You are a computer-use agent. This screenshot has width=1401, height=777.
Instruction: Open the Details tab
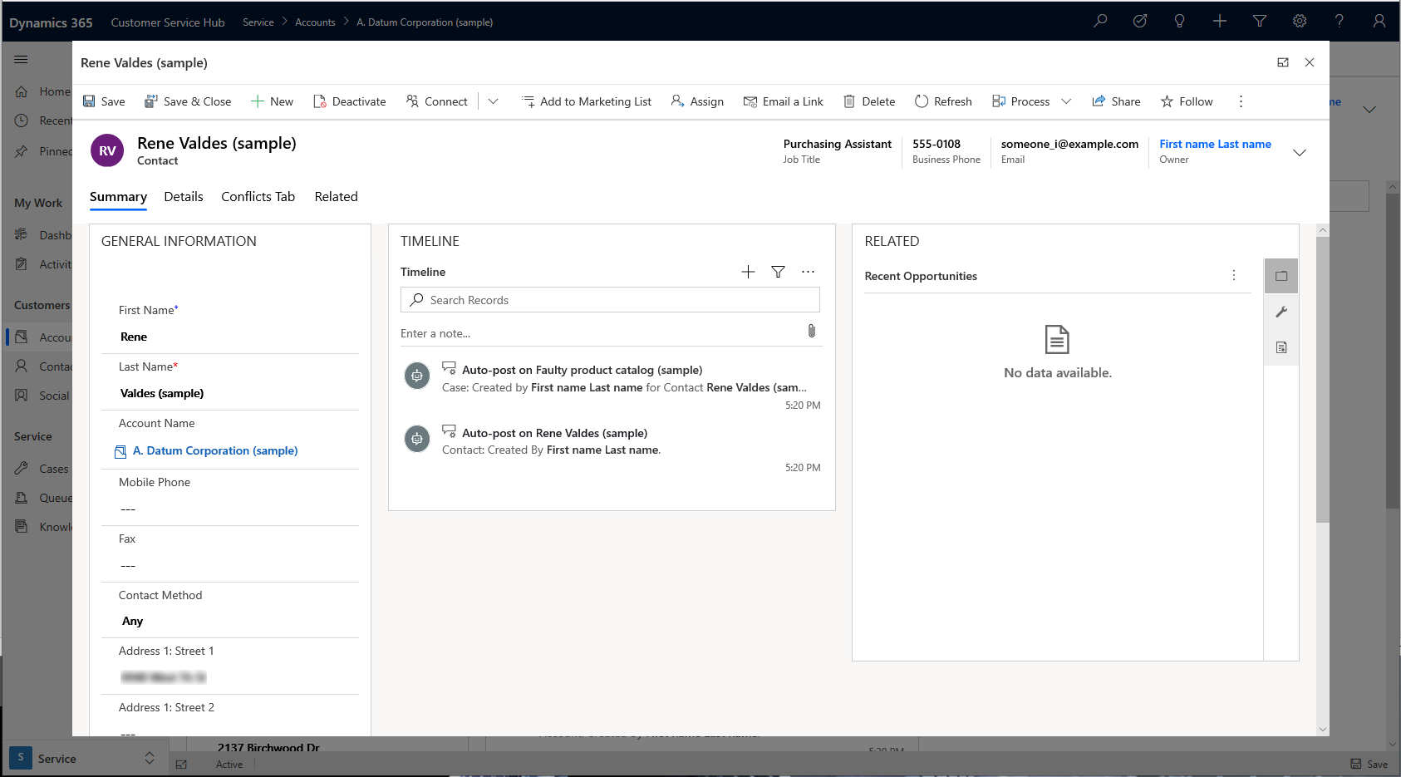click(x=184, y=196)
